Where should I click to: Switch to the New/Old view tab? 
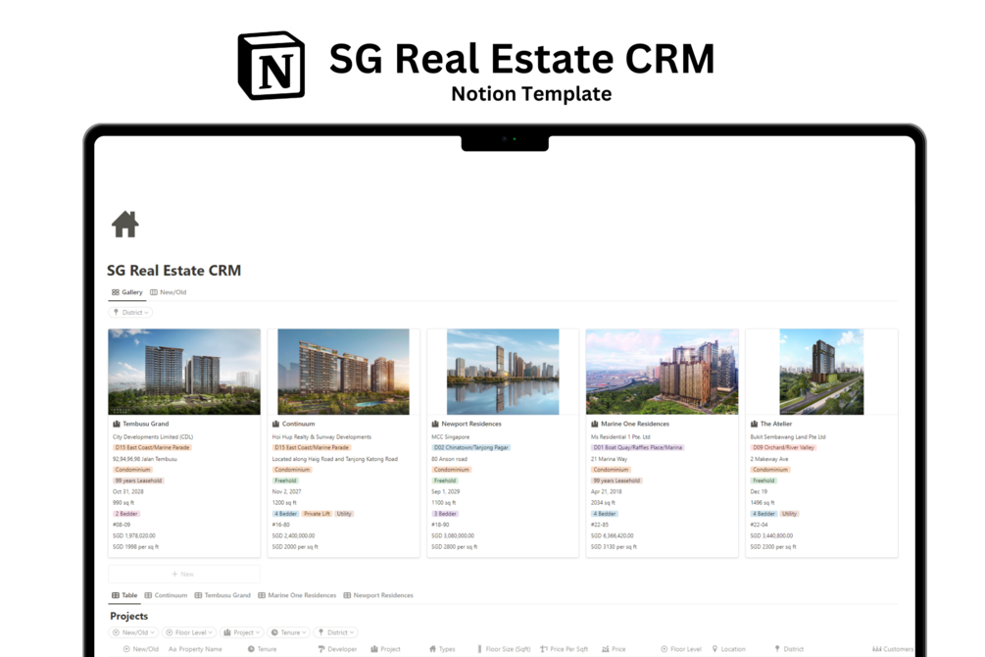(x=169, y=292)
